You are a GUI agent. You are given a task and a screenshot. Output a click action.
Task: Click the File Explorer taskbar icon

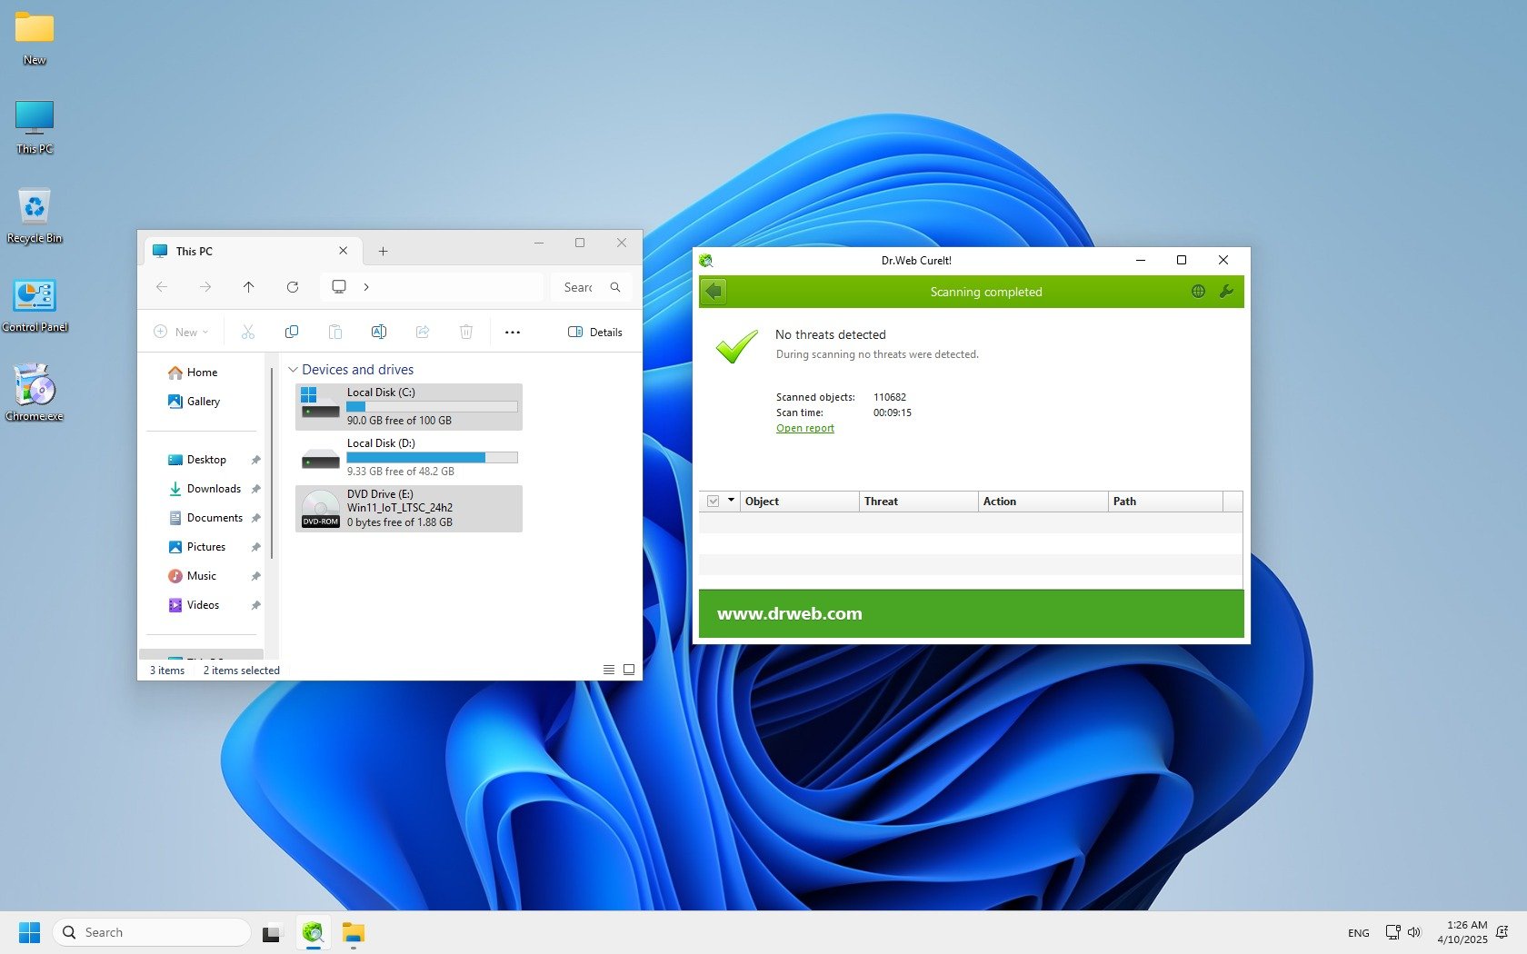pos(354,932)
